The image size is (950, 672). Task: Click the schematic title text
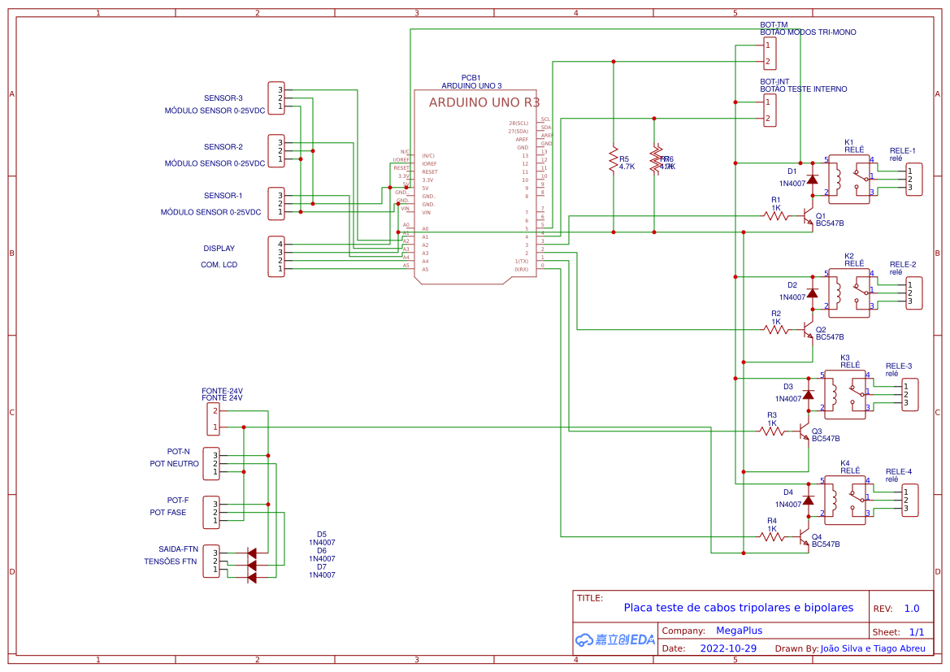(740, 607)
